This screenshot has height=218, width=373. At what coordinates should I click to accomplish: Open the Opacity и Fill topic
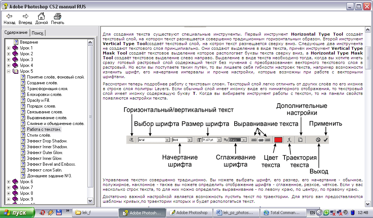(x=38, y=100)
